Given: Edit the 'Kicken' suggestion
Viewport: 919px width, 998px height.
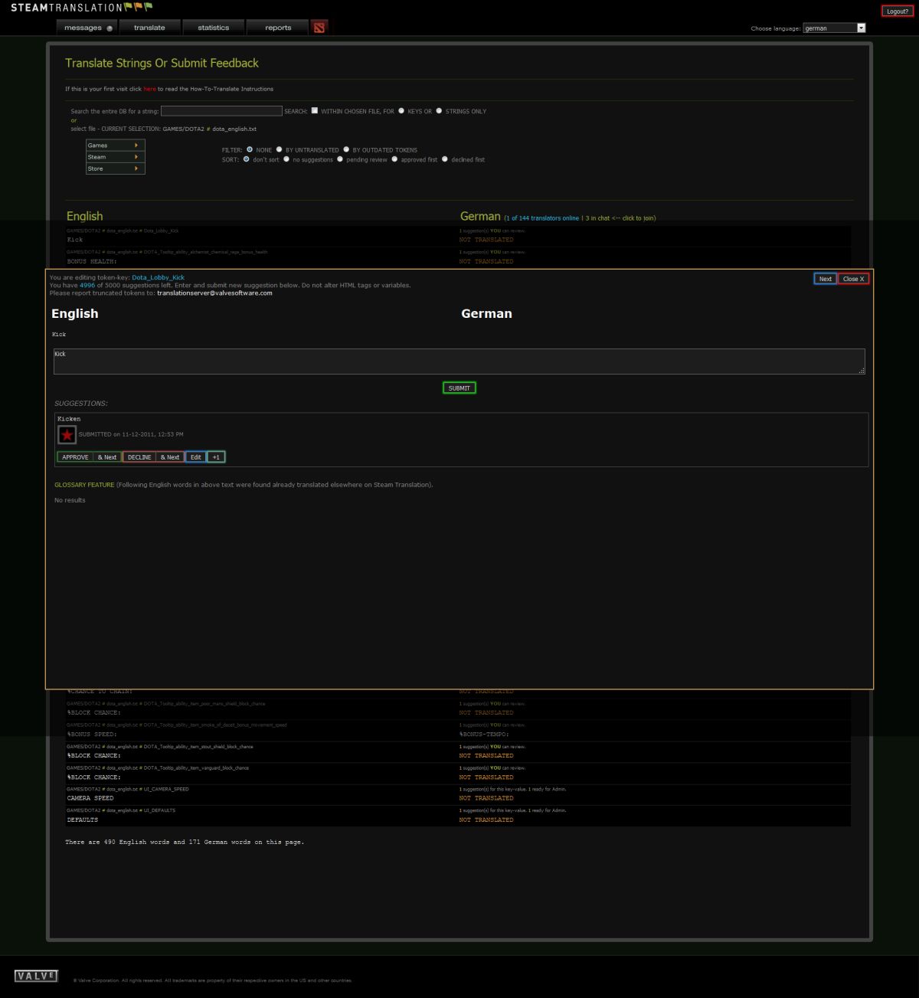Looking at the screenshot, I should (196, 457).
